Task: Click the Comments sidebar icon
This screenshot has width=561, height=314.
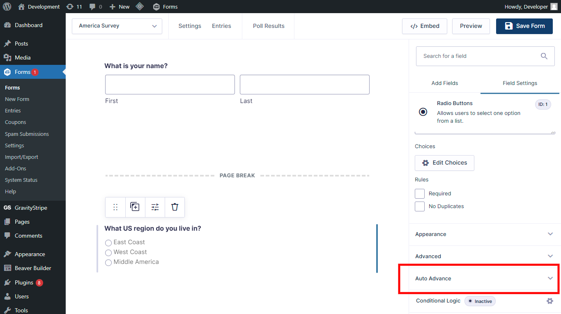Action: point(7,236)
